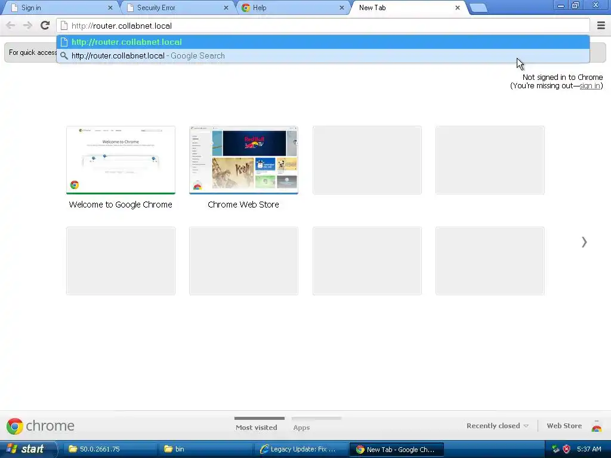
Task: Switch to the Security Error tab
Action: pos(176,8)
